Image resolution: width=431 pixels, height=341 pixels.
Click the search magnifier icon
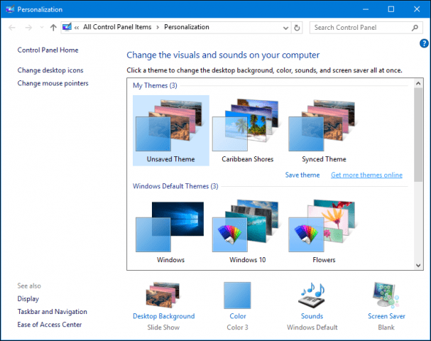click(x=415, y=28)
